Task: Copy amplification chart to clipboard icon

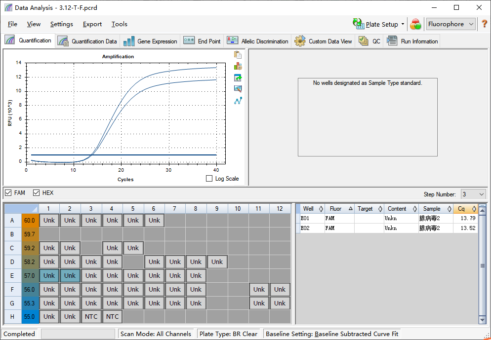Action: coord(238,55)
